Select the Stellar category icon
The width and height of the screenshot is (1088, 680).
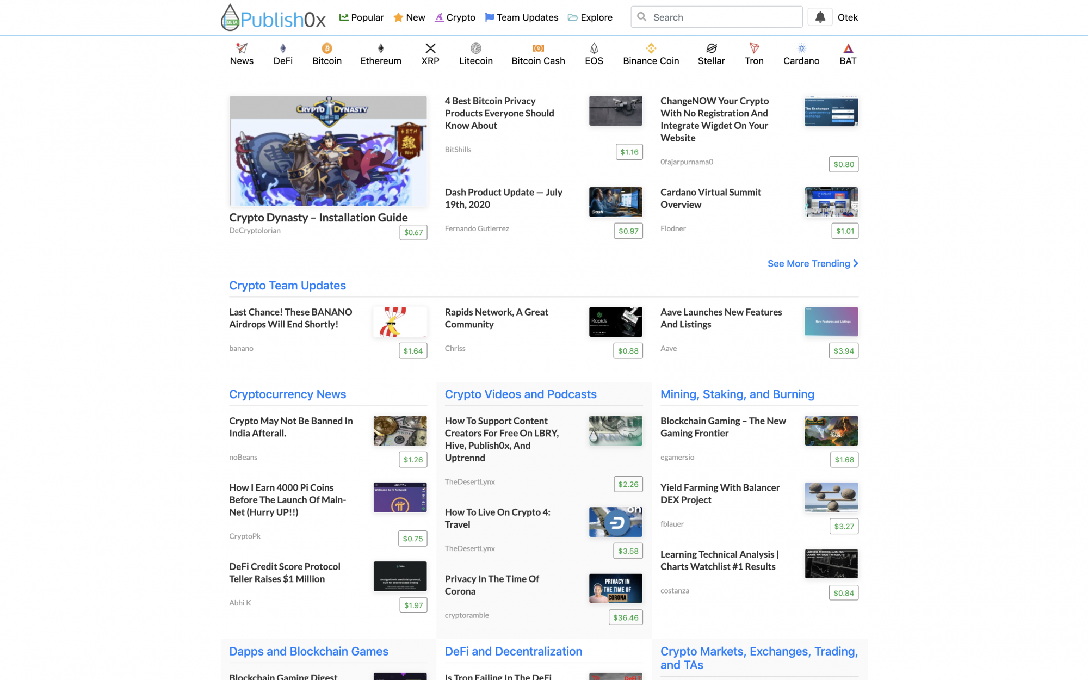point(712,48)
